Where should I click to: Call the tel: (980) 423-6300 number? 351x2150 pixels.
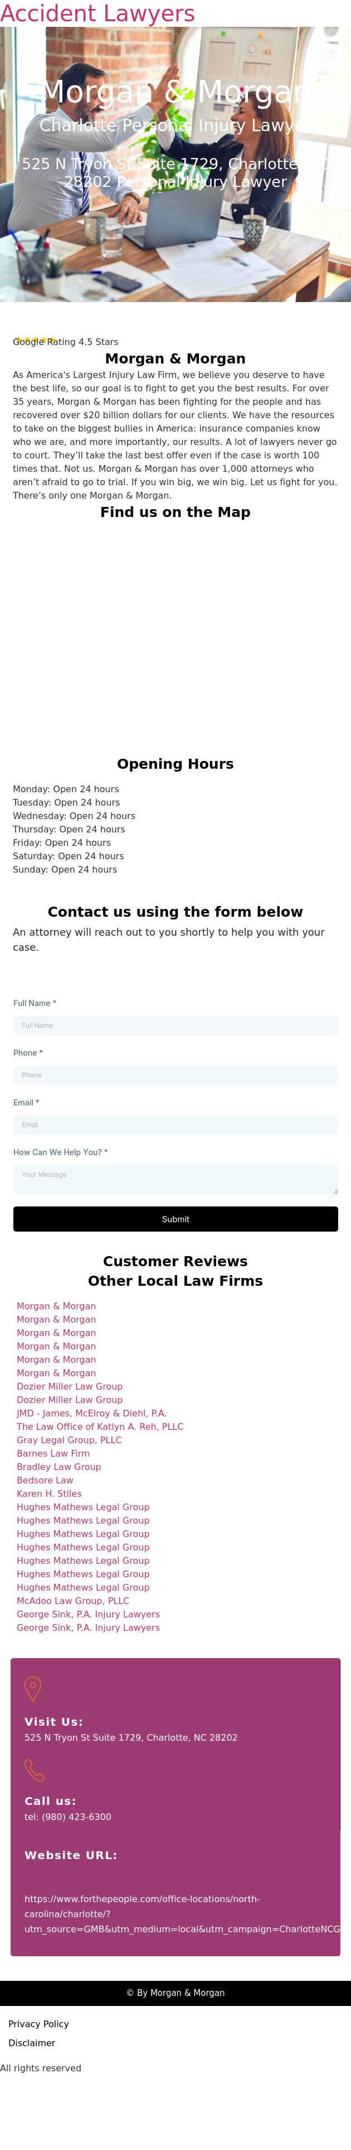pyautogui.click(x=67, y=1817)
